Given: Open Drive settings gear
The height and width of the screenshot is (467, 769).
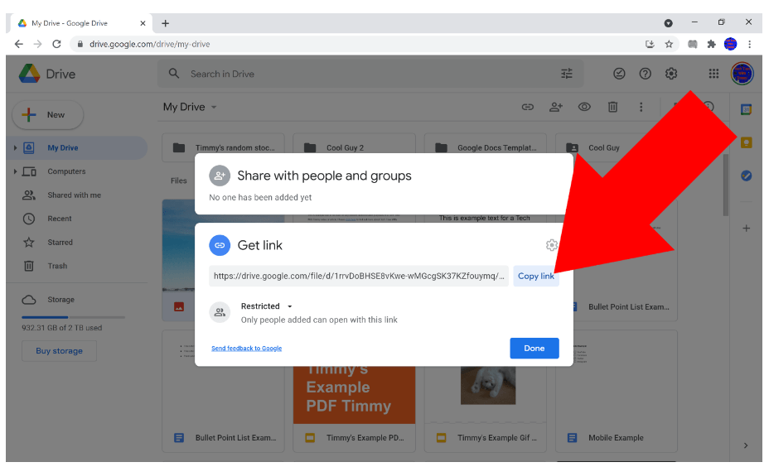Looking at the screenshot, I should coord(671,74).
